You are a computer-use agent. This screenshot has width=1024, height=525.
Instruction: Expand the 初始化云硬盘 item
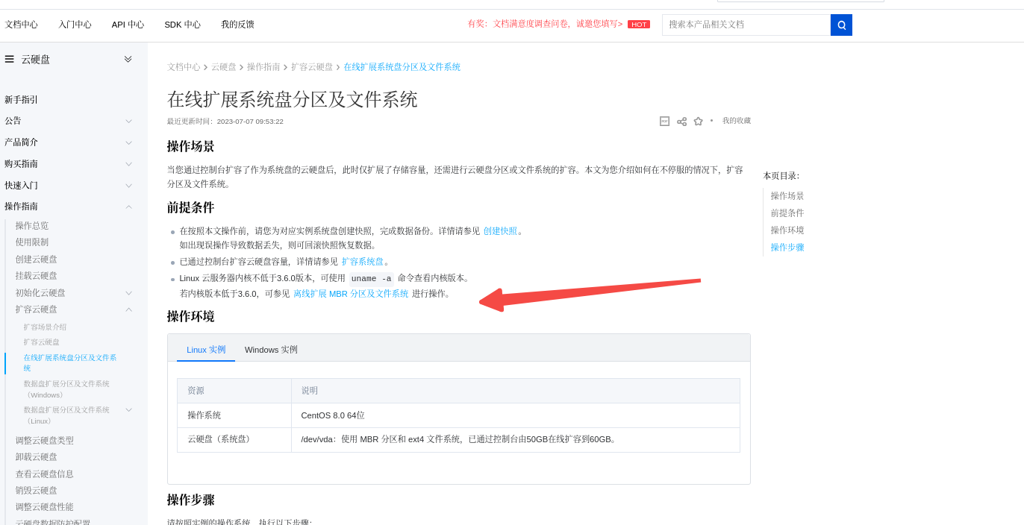tap(128, 293)
